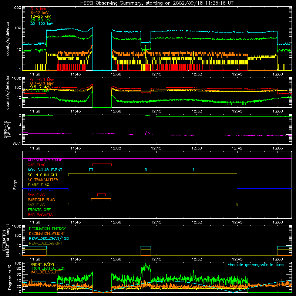Click the NON_SOLAR_EVENT flag label
This screenshot has height=296, width=296.
tap(45, 170)
